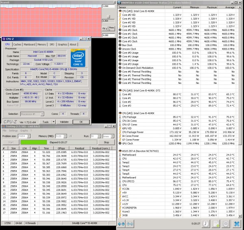Viewport: 244px width, 230px height.
Task: Click the HWiNFO scrollbar down arrow
Action: 240,216
